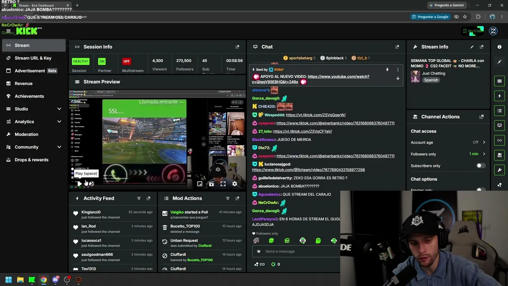The image size is (508, 286).
Task: Open the hamburger sidebar menu
Action: pos(8,31)
